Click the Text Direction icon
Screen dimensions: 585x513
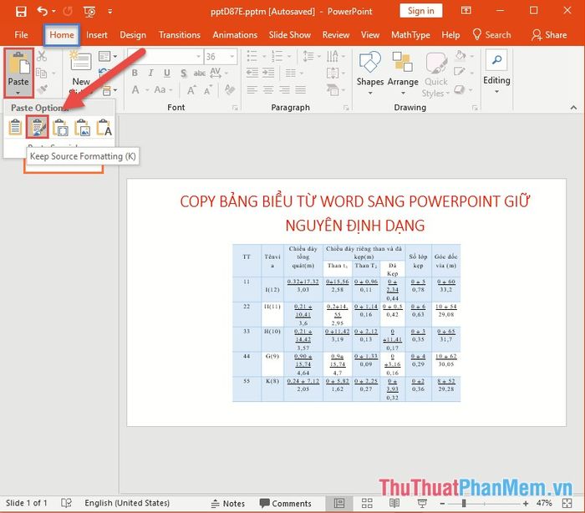click(333, 56)
